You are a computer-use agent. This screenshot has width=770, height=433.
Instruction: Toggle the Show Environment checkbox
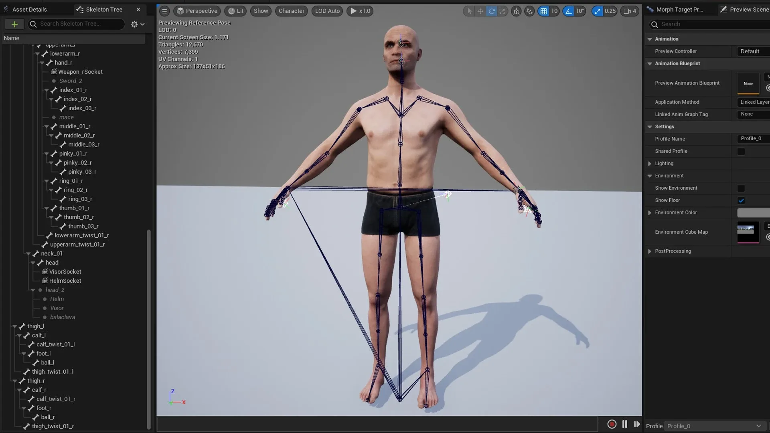click(741, 188)
